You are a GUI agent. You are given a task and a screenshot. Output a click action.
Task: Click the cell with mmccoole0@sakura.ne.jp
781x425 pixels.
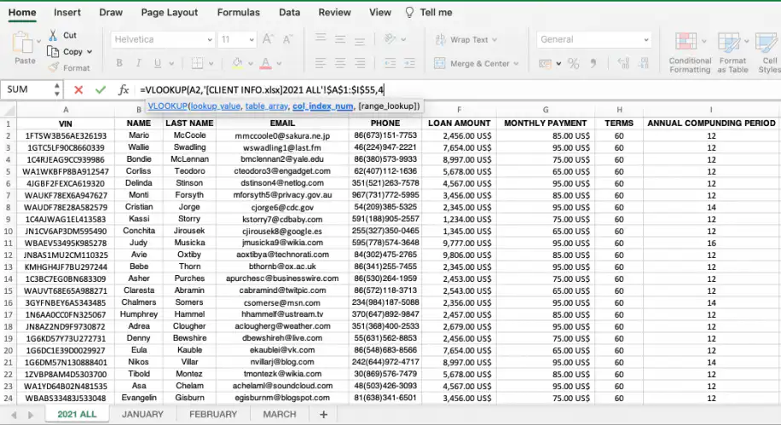click(x=282, y=135)
